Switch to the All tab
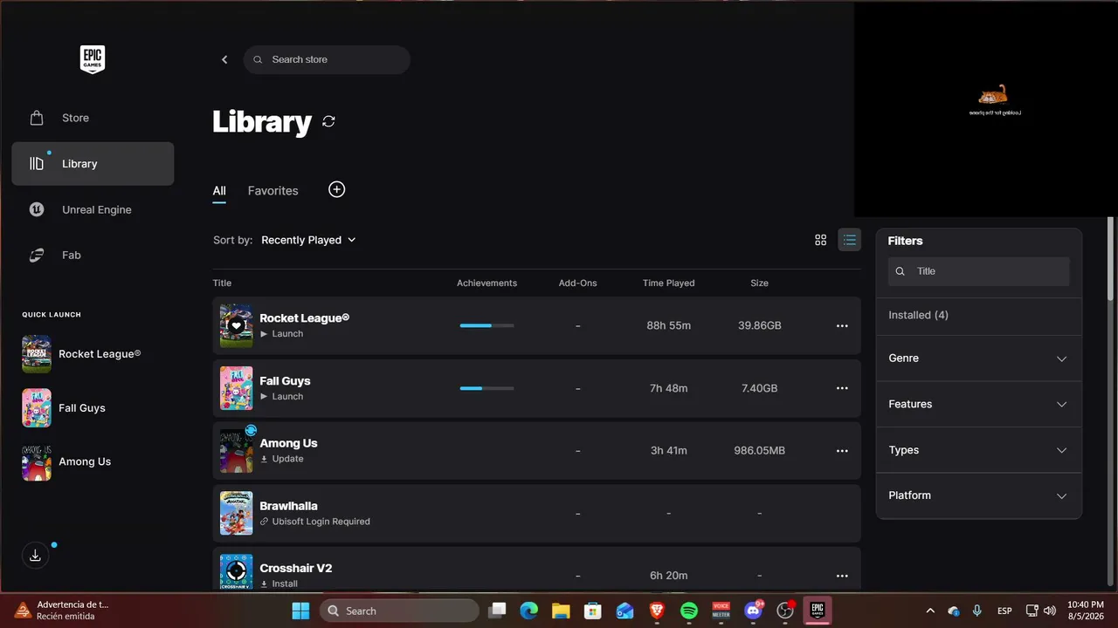 (x=219, y=191)
